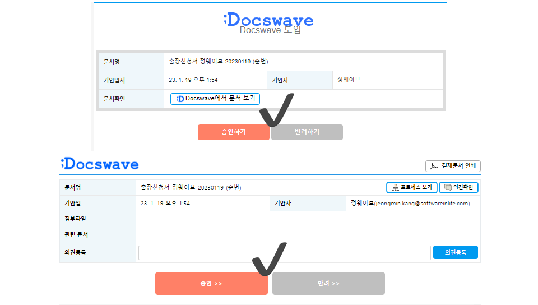Viewport: 538px width, 305px height.
Task: Click the Docswave logo of lower approval page
Action: coord(100,164)
